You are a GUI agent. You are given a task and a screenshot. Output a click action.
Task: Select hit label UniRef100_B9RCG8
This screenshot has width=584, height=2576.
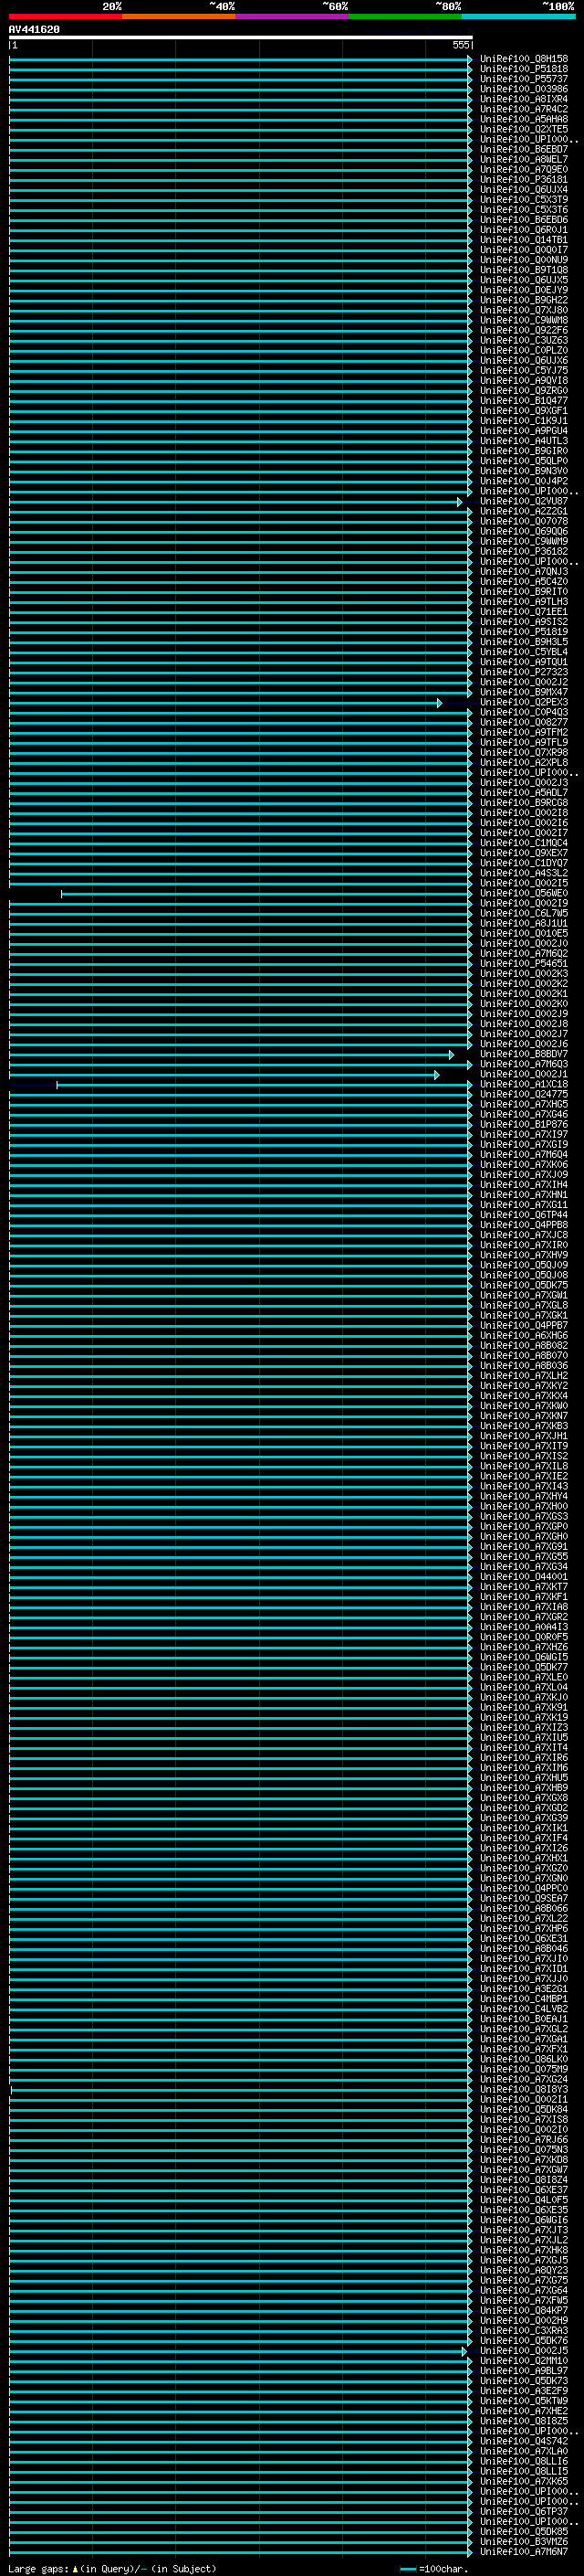coord(524,802)
